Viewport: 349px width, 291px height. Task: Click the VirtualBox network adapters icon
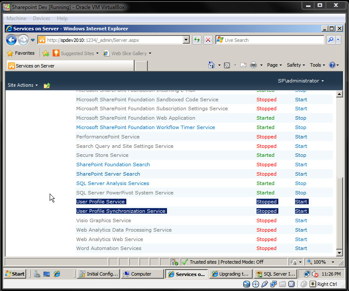click(x=273, y=284)
